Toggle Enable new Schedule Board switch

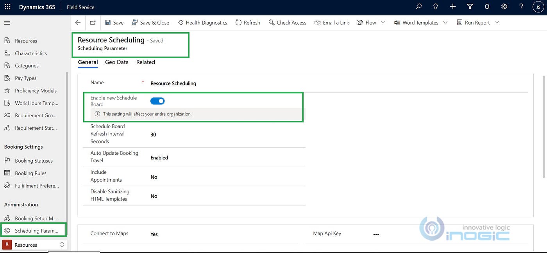point(157,101)
